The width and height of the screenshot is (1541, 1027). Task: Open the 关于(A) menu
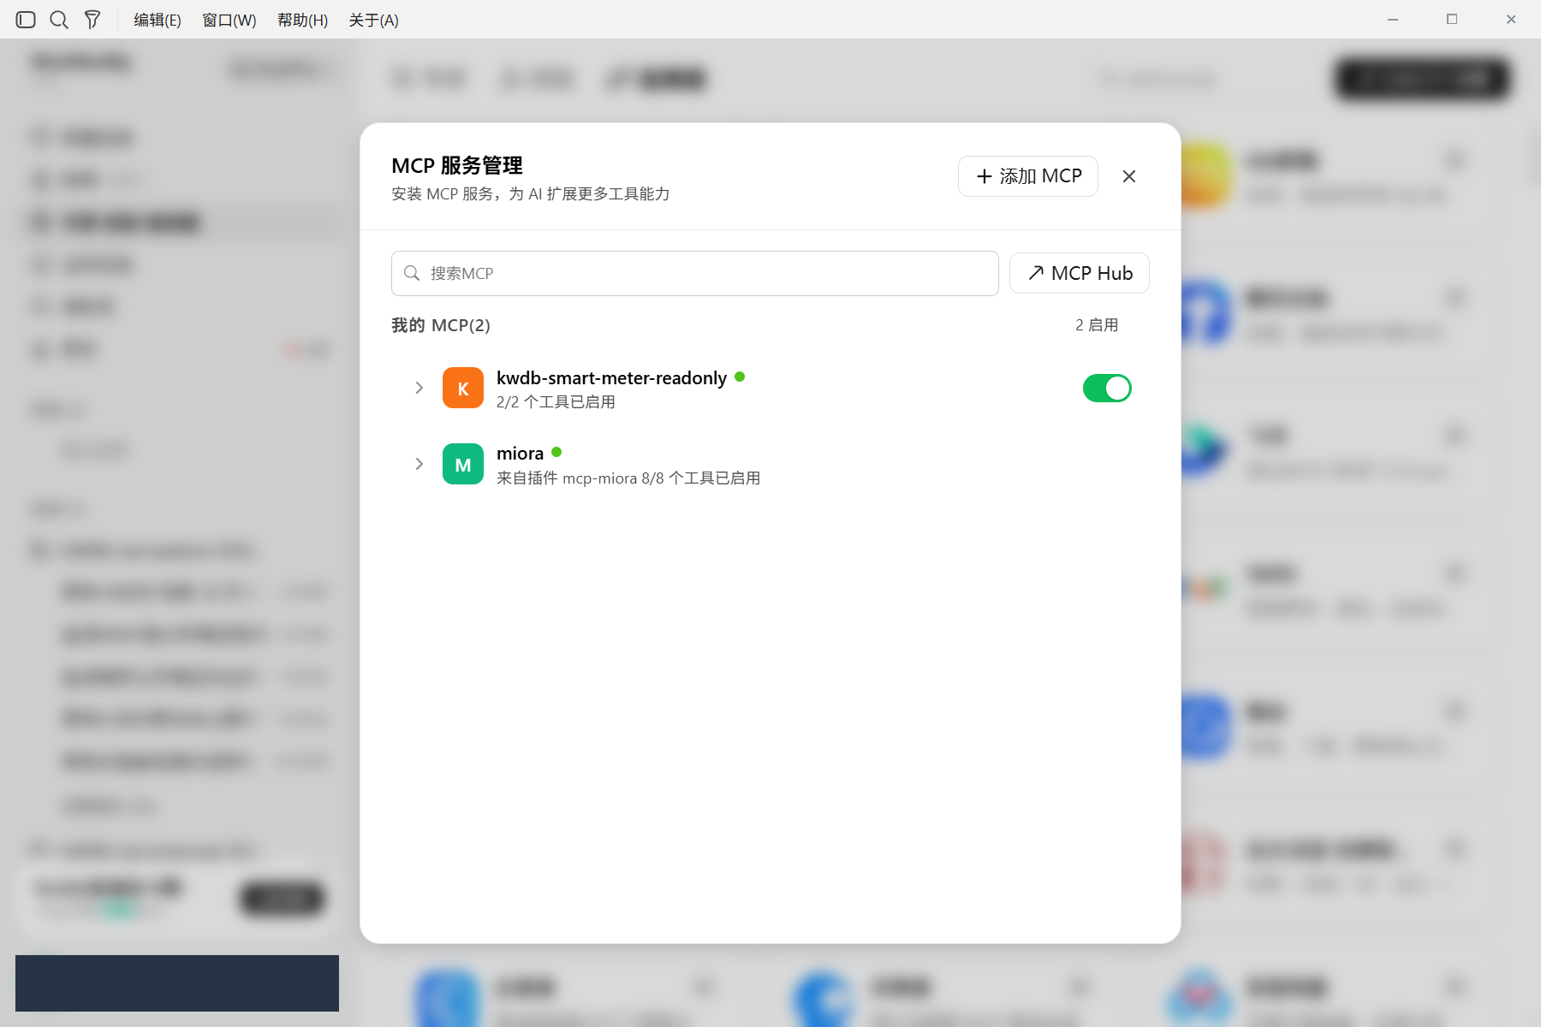pos(374,20)
